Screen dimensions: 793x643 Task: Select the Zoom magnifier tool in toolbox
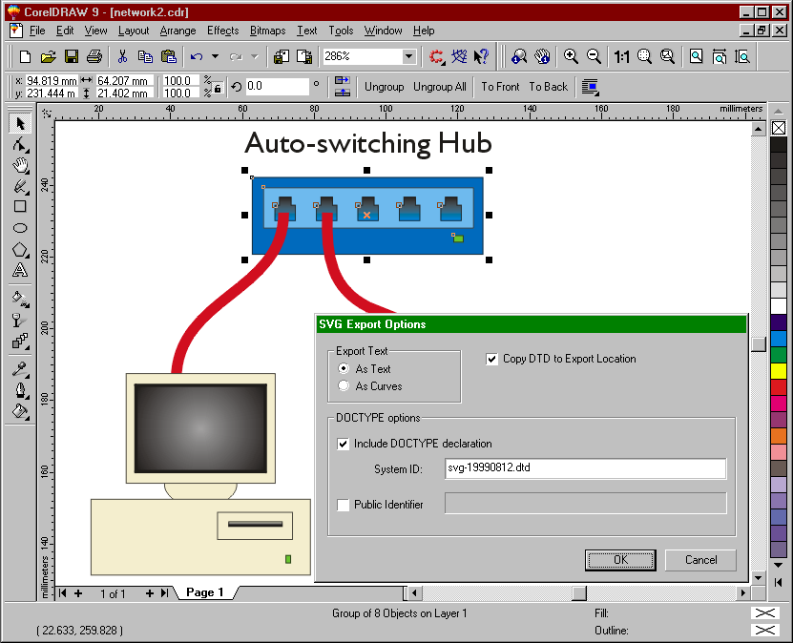tap(19, 165)
